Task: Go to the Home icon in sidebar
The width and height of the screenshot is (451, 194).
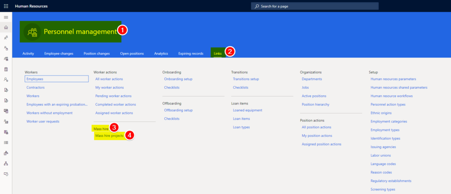Action: [x=6, y=28]
